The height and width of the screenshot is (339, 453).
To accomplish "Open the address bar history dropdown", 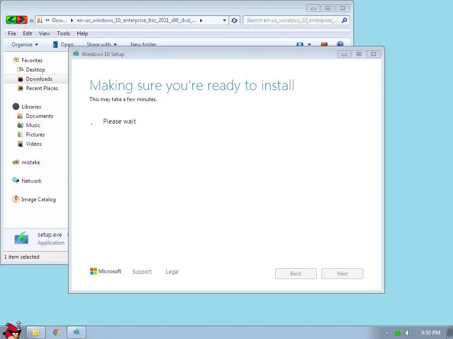I will coord(224,20).
